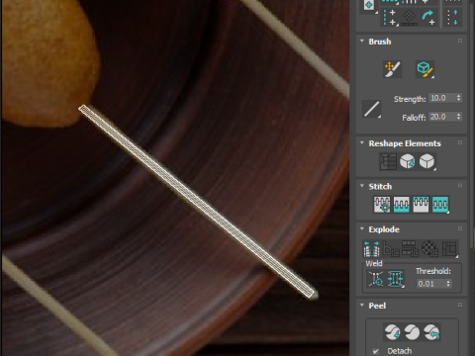Click the Flatten by Smoothing Group icon
Screen dimensions: 475x356
[x=411, y=249]
